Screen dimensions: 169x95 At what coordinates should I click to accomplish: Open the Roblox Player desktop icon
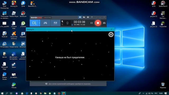click(14, 14)
